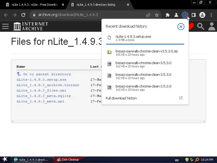The height and width of the screenshot is (163, 217).
Task: Click the left scroll arrow of listing
Action: [12, 121]
